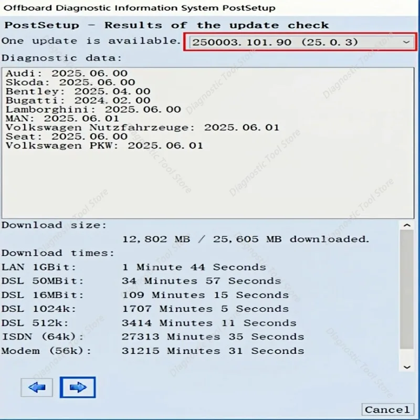Image resolution: width=420 pixels, height=420 pixels.
Task: Select the 'MAN: 2025.06.01' line
Action: (62, 119)
